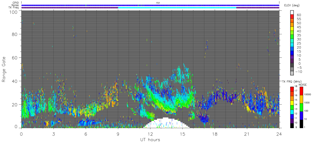314x145 pixels.
Task: Click the cyan section of the TX Freq strip
Action: (177, 8)
